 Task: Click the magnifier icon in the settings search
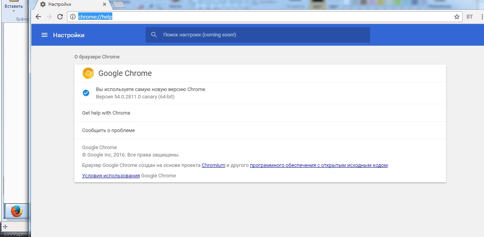pyautogui.click(x=154, y=35)
